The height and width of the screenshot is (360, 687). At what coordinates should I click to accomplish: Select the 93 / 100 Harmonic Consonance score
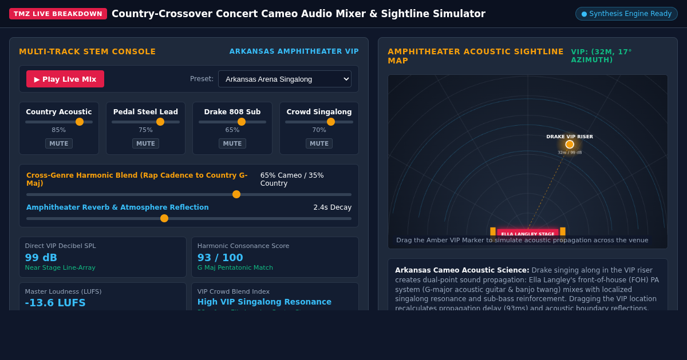(x=220, y=258)
